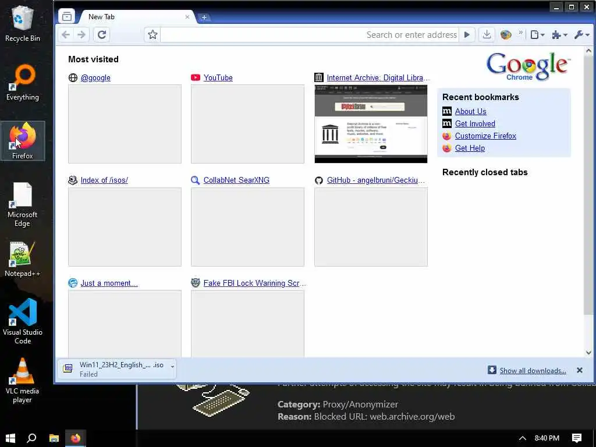Viewport: 596px width, 447px height.
Task: Click the Index of /isos/ favicon
Action: [73, 180]
